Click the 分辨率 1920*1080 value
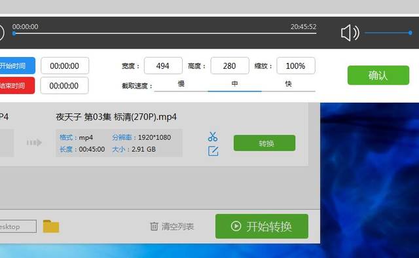Screen dimensions: 419x258 (155, 138)
